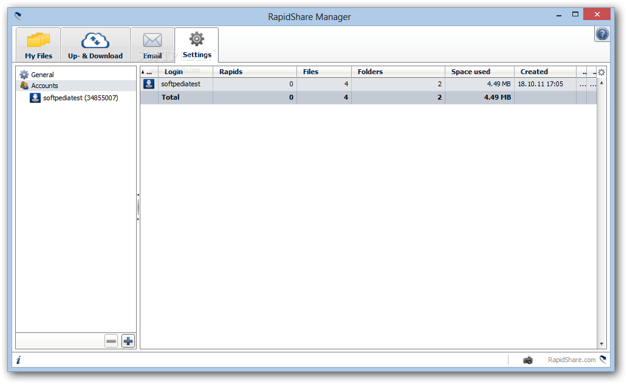Image resolution: width=627 pixels, height=384 pixels.
Task: Click 4.49 MB in softpediatest row
Action: tap(499, 84)
